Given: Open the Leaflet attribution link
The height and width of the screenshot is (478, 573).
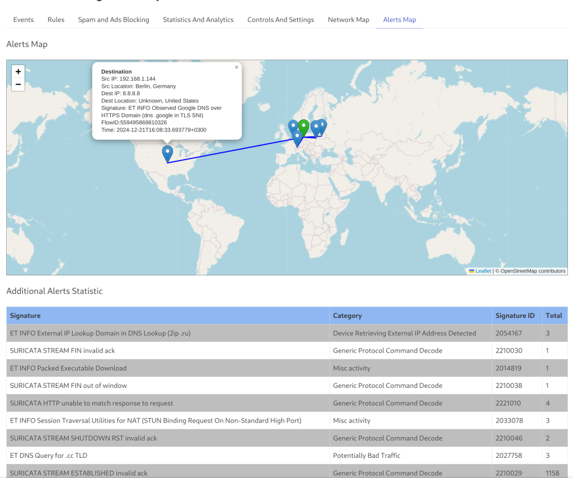Looking at the screenshot, I should [483, 271].
